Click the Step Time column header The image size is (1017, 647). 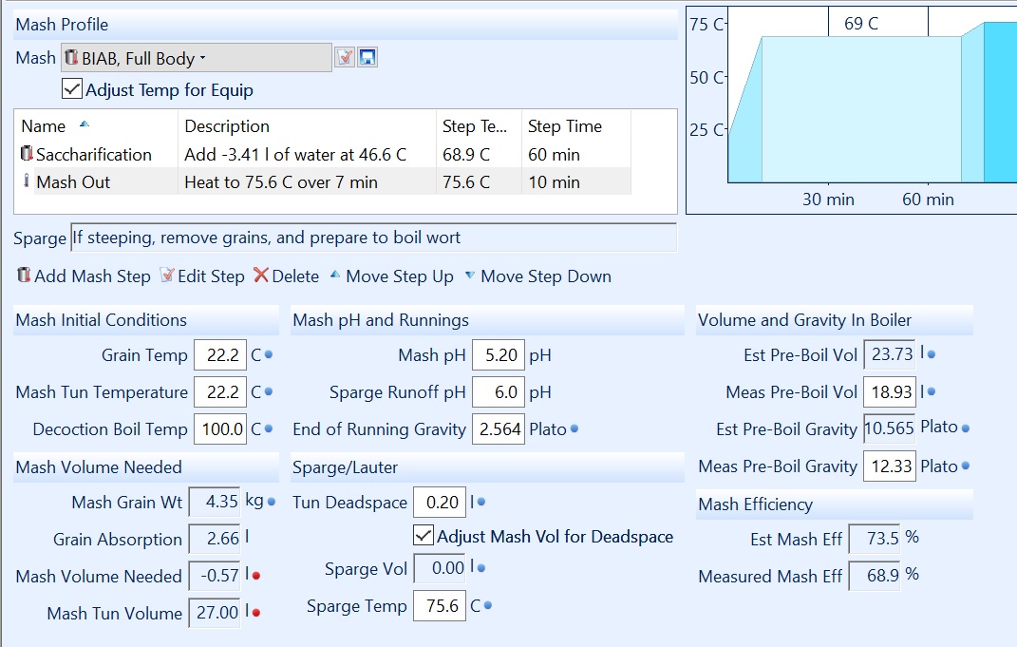pyautogui.click(x=565, y=126)
